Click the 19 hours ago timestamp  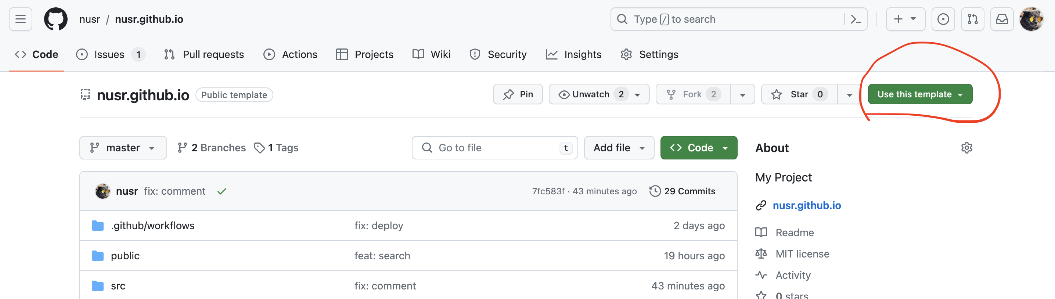(x=694, y=256)
